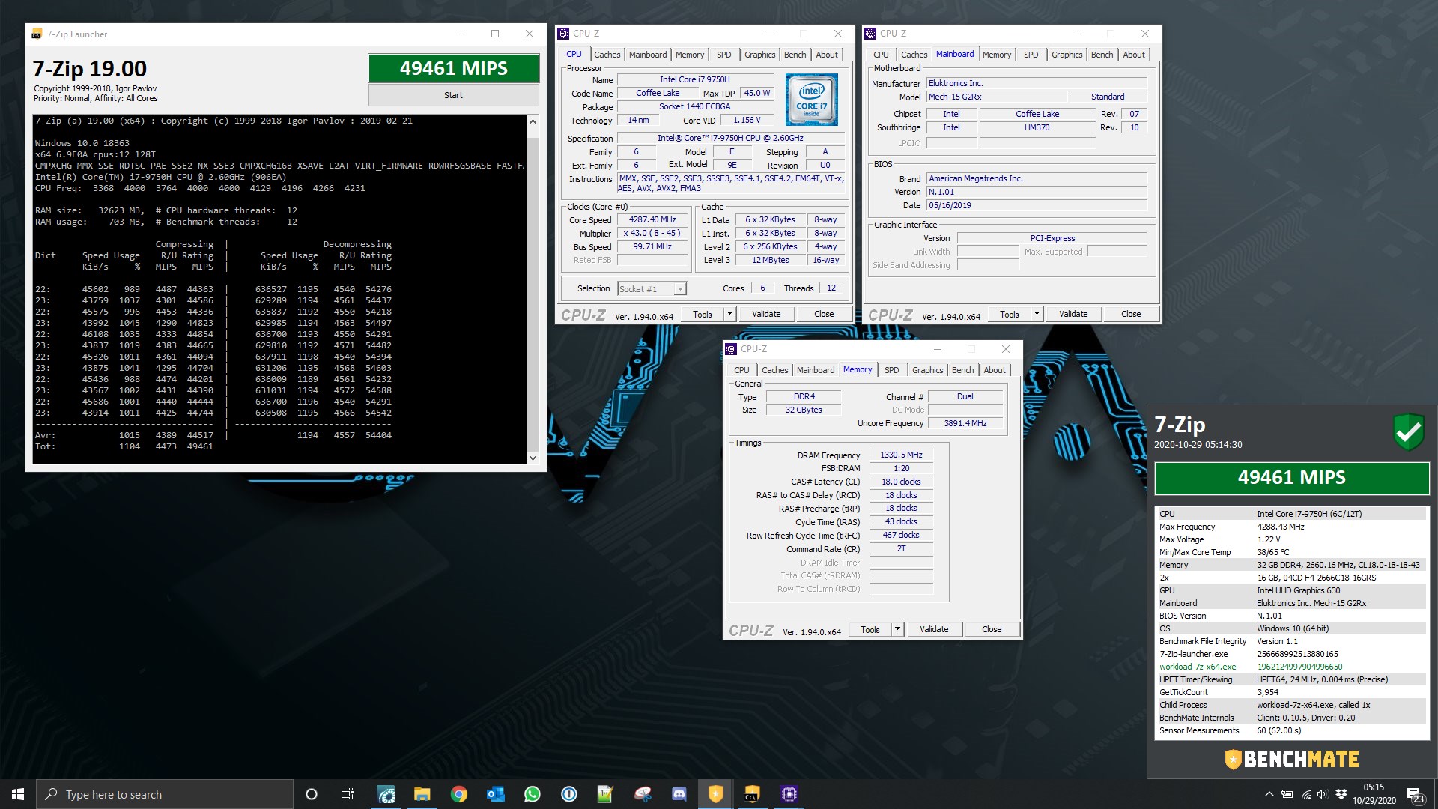Click the DRAM Frequency value 1330.5 MHz

click(x=901, y=455)
